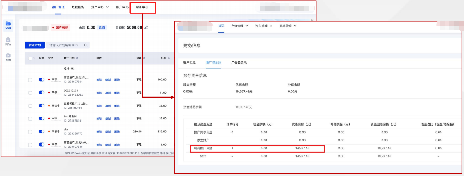Switch to the 广告资金池 tab

(239, 63)
